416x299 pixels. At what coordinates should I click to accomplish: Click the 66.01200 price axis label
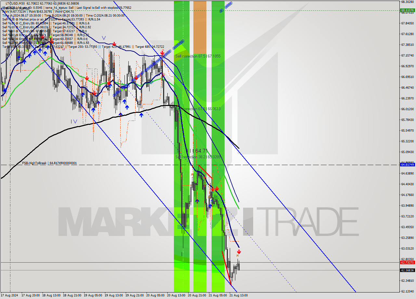coord(407,109)
